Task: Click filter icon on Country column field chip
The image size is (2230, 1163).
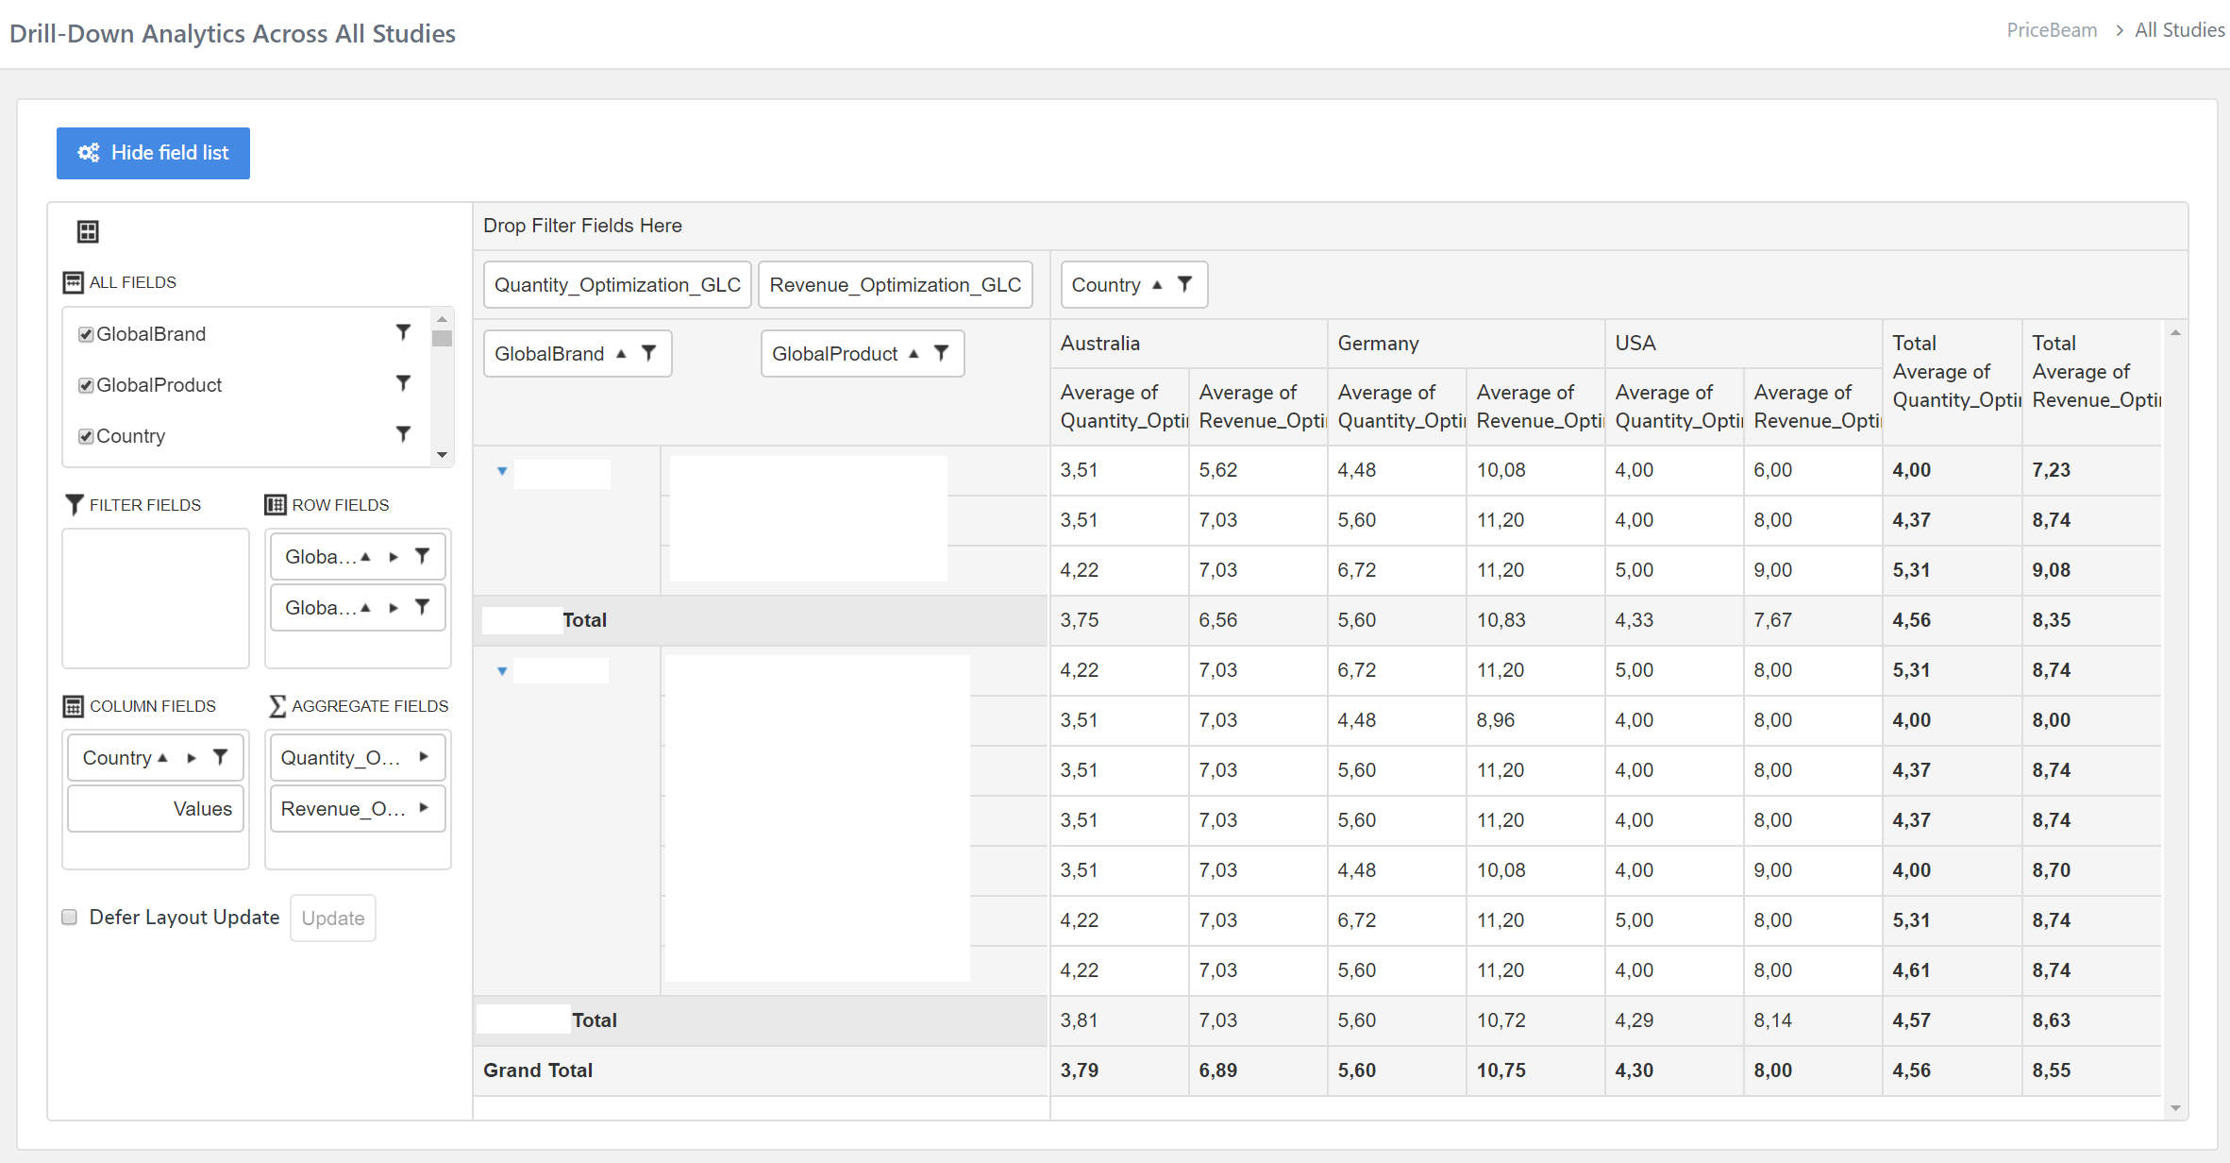Action: (x=221, y=757)
